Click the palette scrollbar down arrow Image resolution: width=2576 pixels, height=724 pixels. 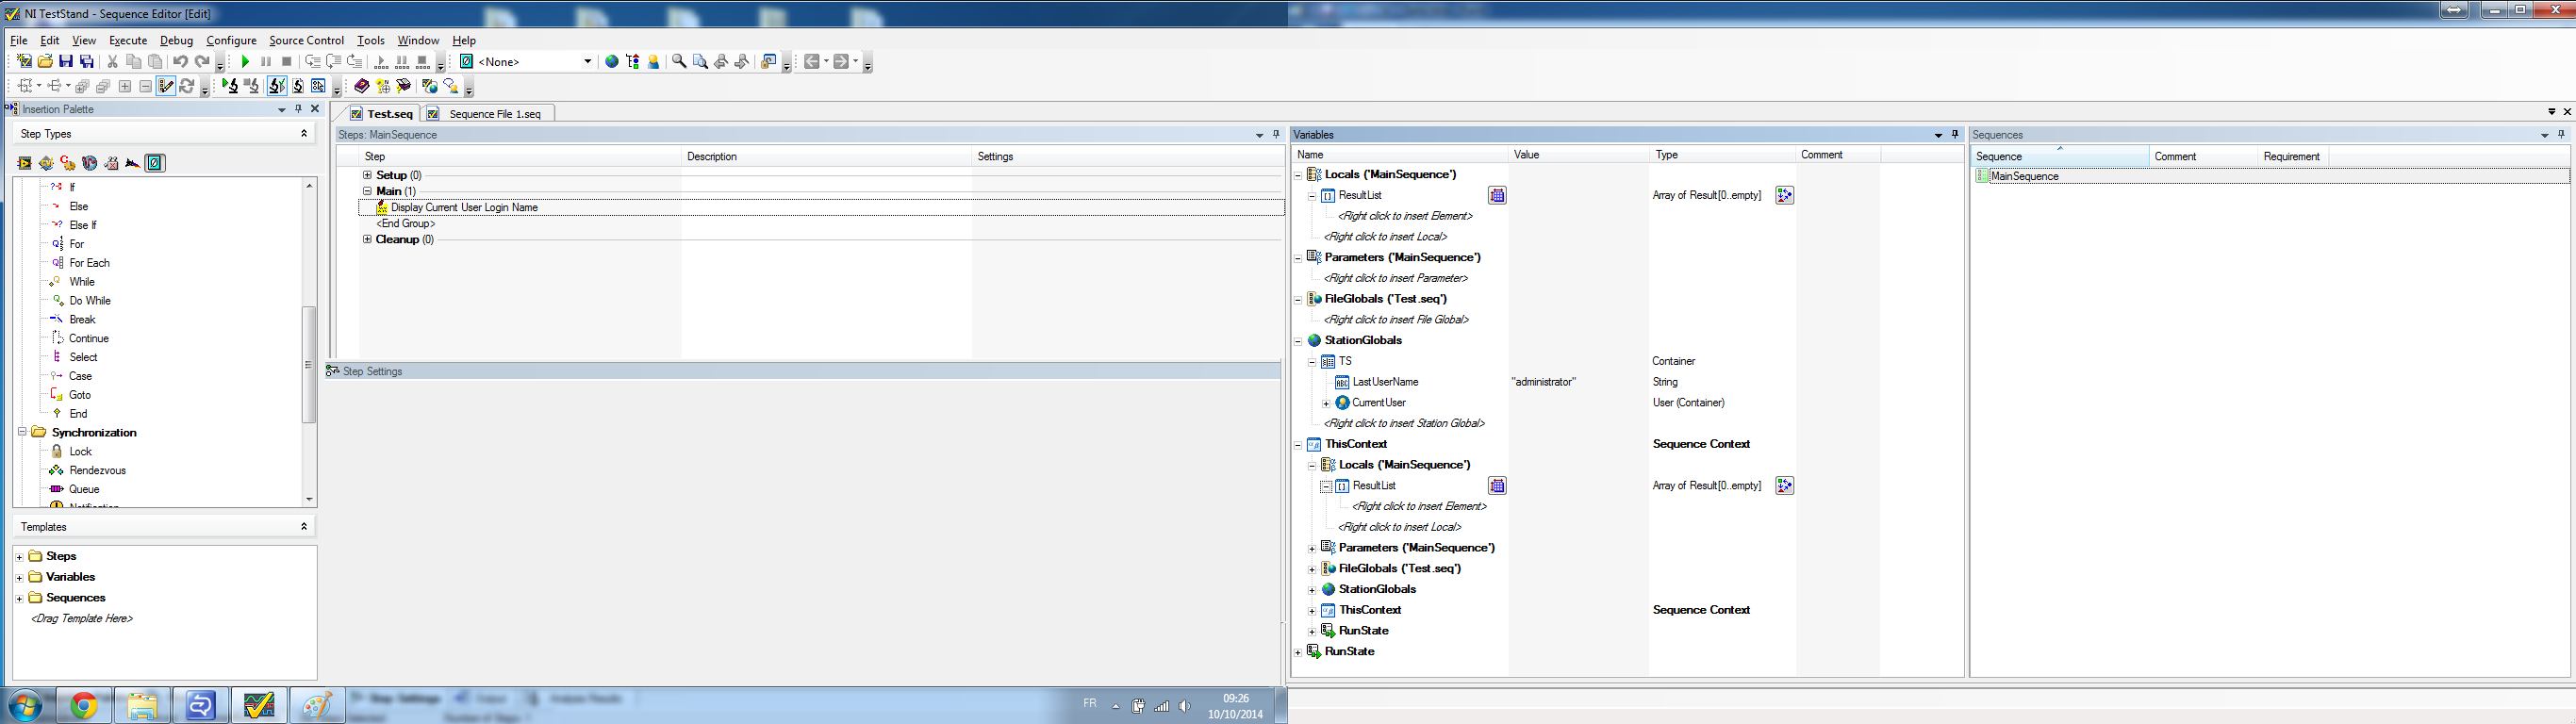pos(309,499)
